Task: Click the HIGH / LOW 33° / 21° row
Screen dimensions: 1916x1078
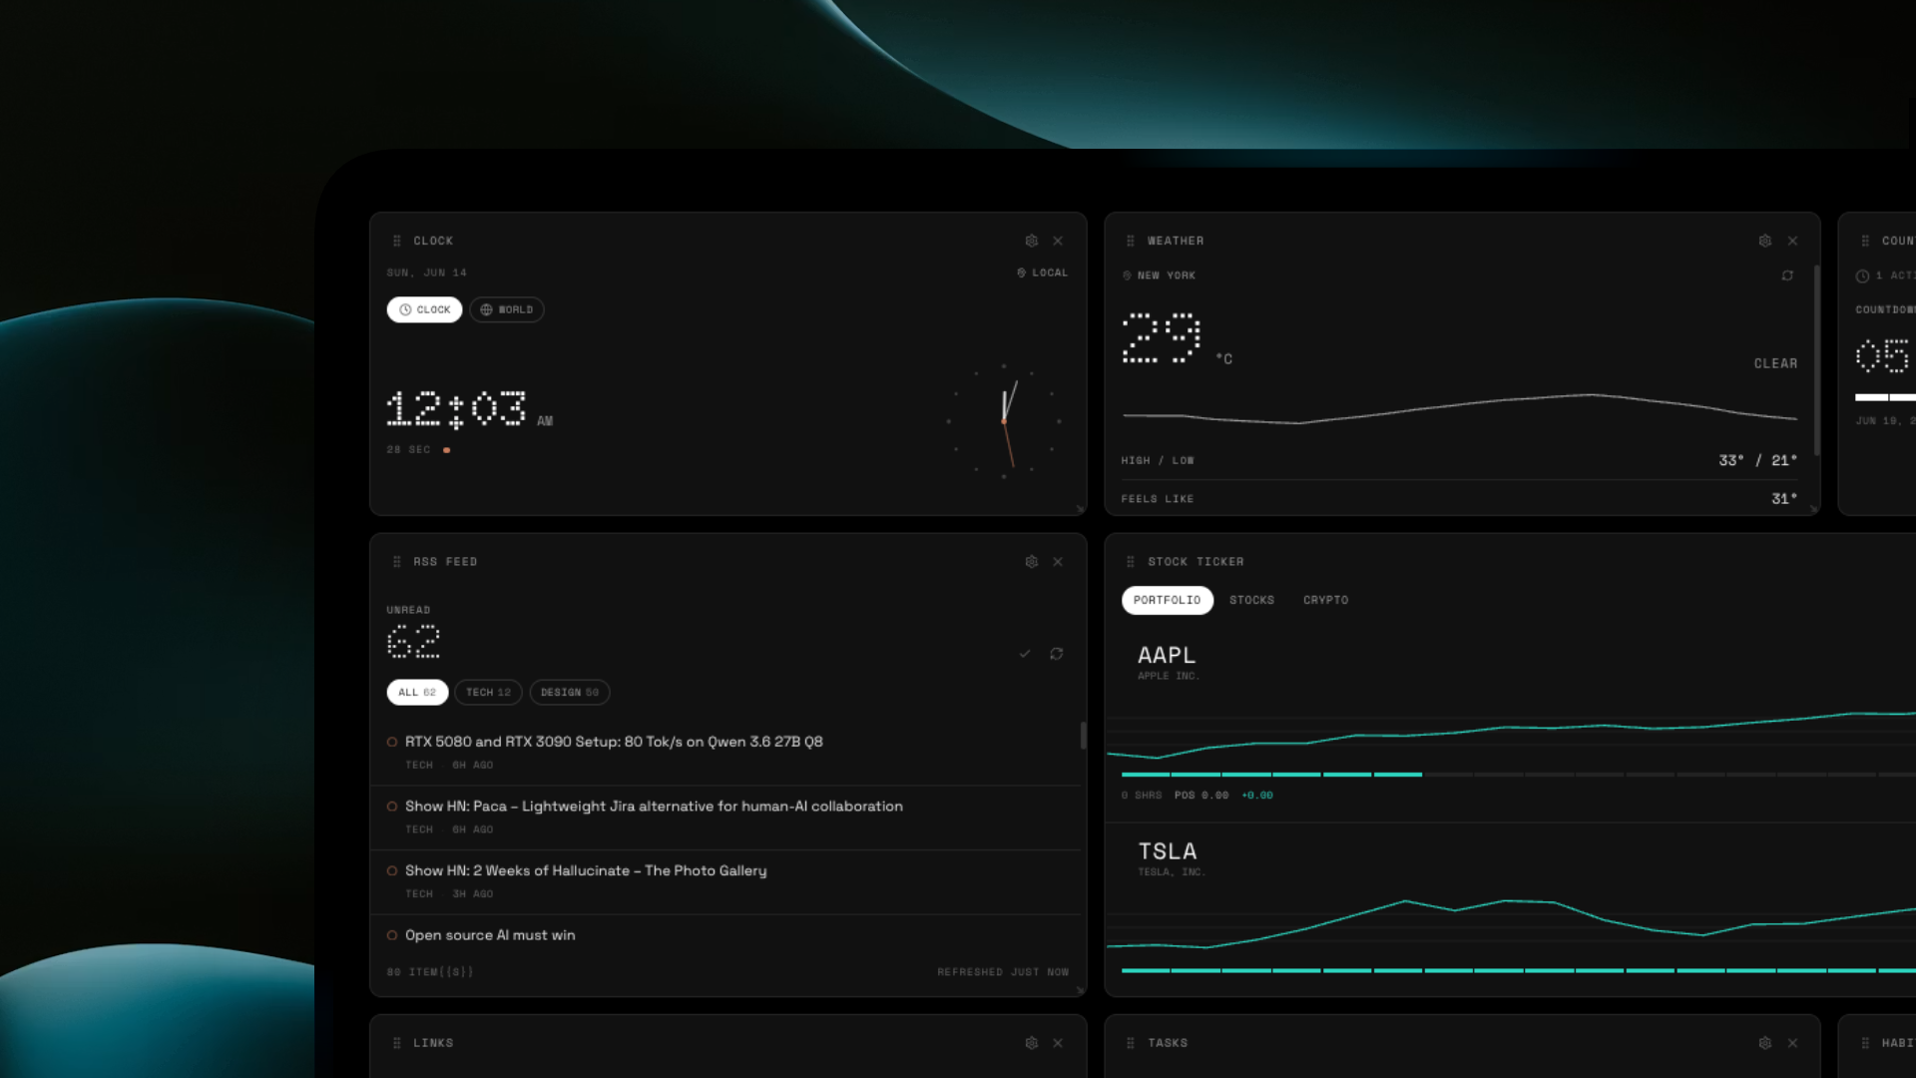Action: pos(1459,460)
